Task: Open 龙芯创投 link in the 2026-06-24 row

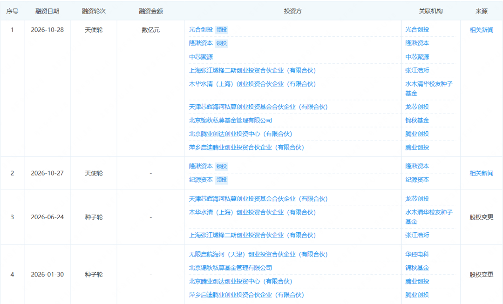Action: pos(417,199)
